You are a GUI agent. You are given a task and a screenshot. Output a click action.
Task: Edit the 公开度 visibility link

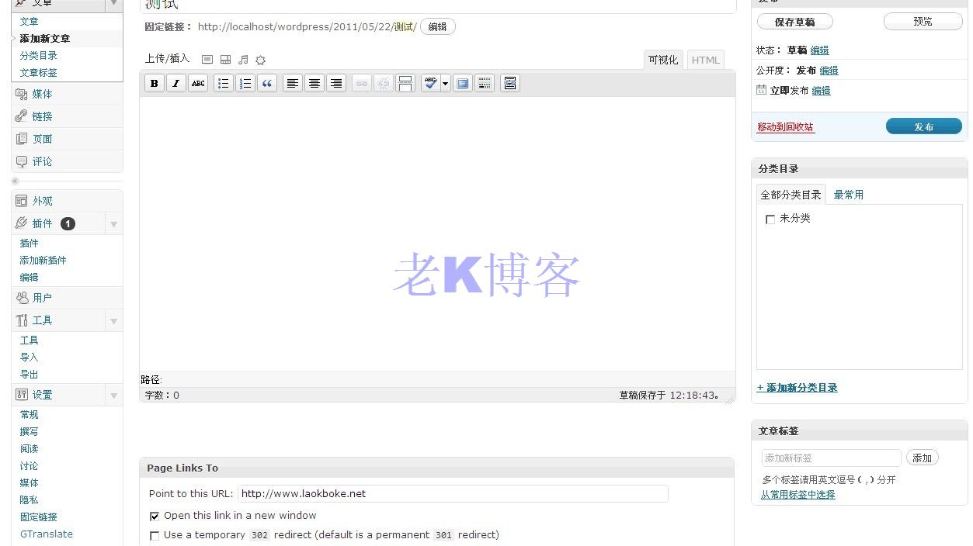[829, 71]
